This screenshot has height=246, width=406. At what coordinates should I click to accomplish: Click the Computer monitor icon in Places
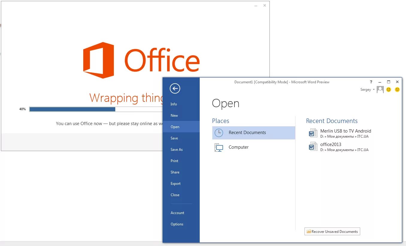pyautogui.click(x=219, y=147)
